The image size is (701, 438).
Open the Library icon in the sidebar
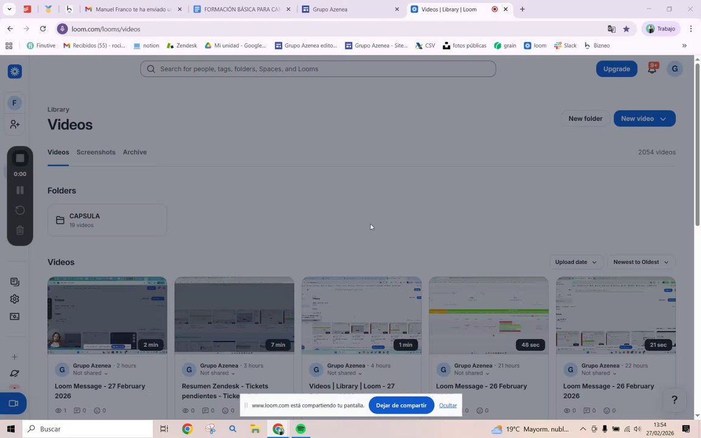click(15, 282)
